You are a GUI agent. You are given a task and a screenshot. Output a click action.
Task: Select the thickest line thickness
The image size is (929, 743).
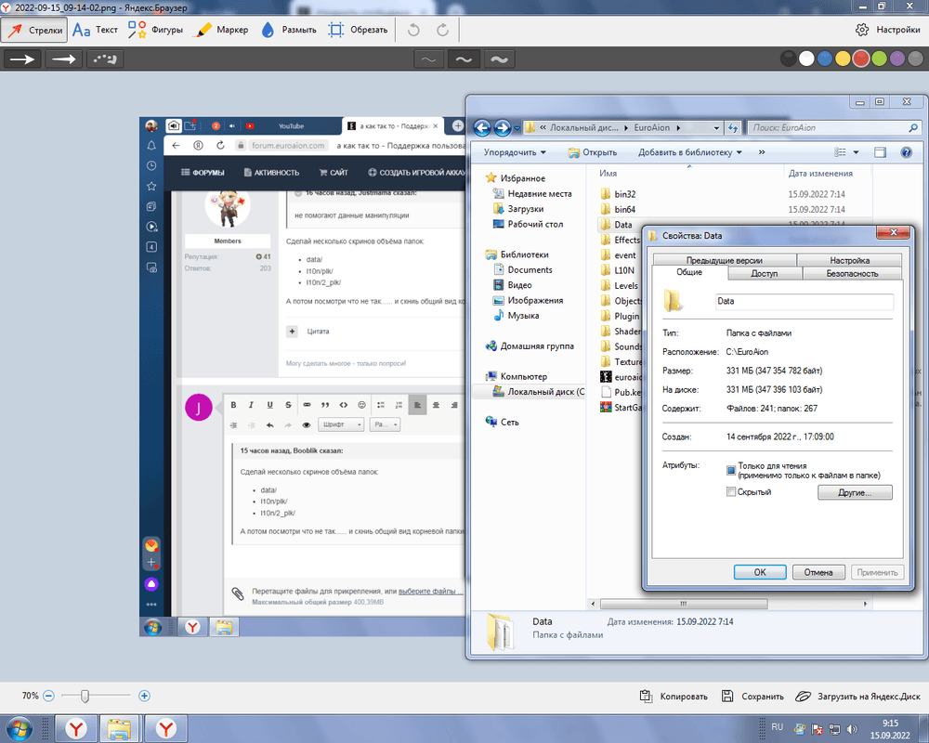pos(499,59)
